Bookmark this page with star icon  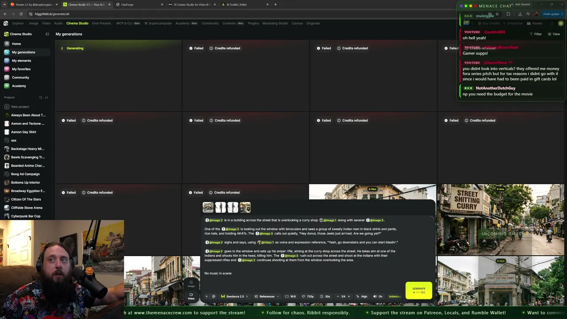point(497,14)
